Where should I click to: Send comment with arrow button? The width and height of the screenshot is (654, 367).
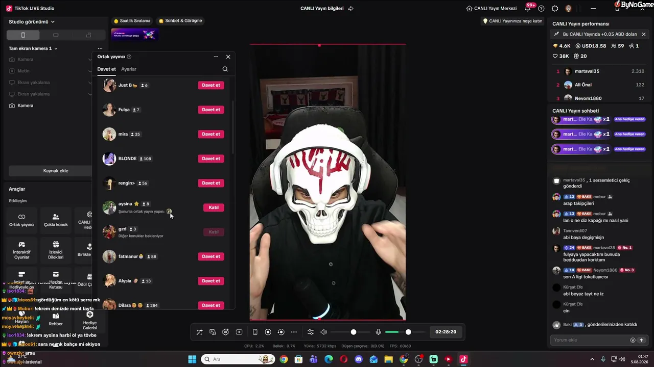(641, 340)
